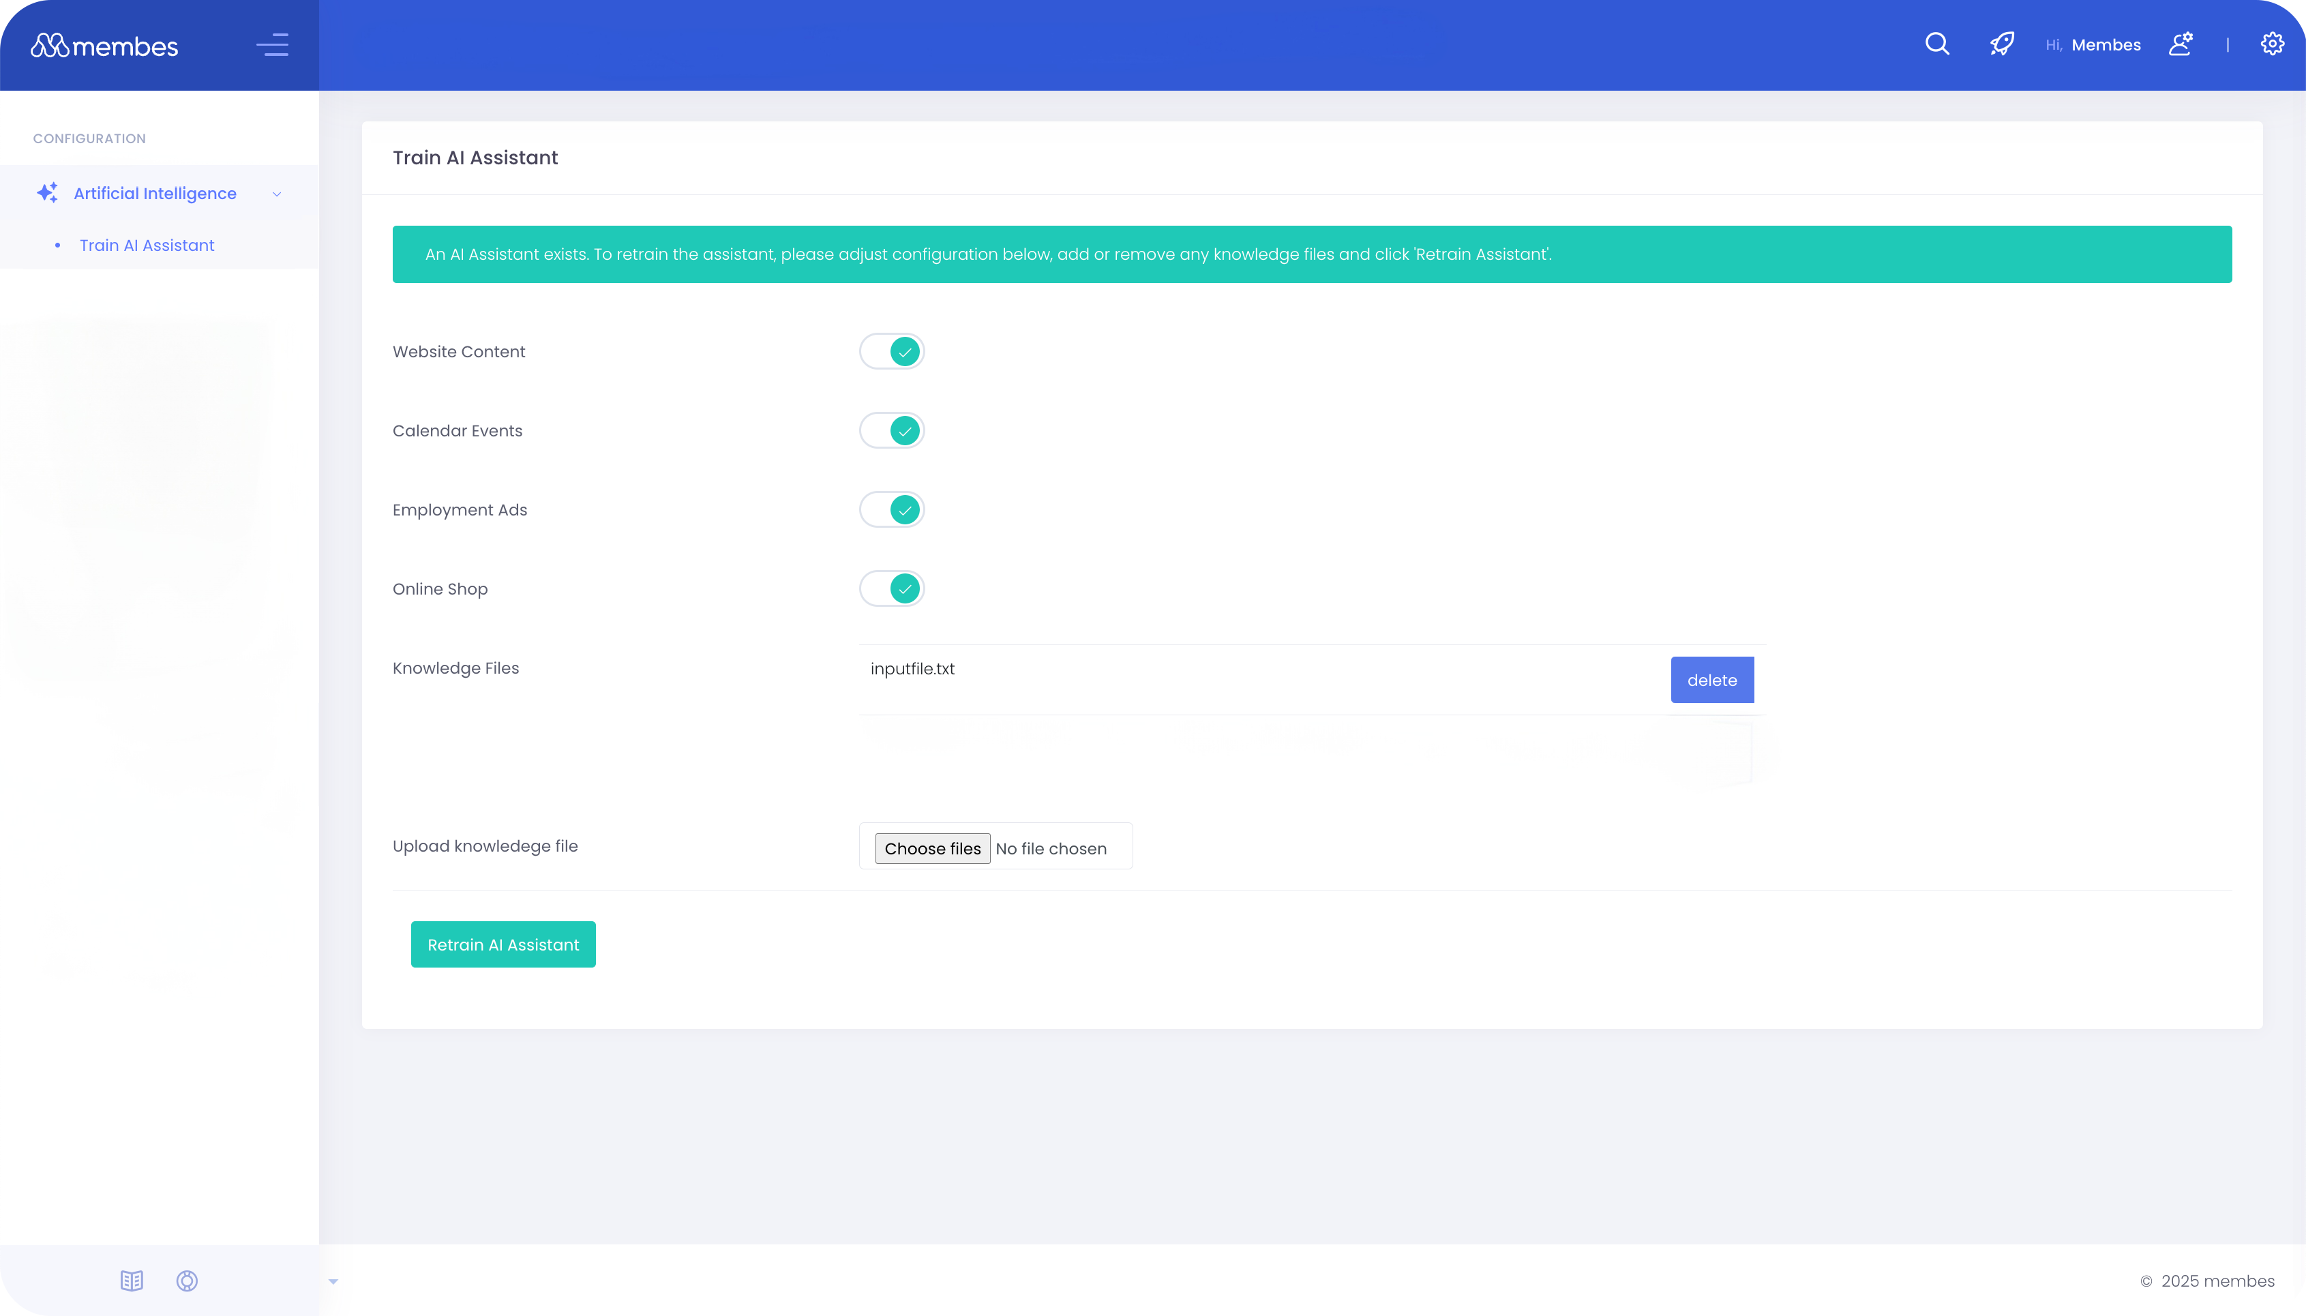Select Train AI Assistant in the sidebar

click(147, 245)
